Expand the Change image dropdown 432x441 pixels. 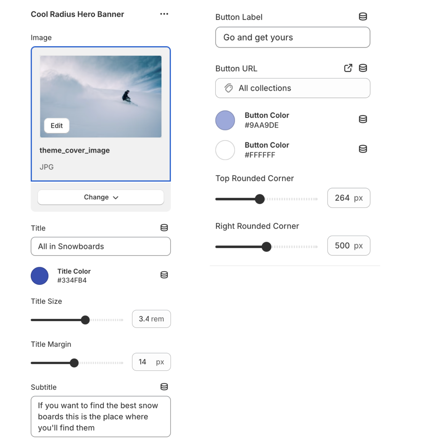point(116,197)
